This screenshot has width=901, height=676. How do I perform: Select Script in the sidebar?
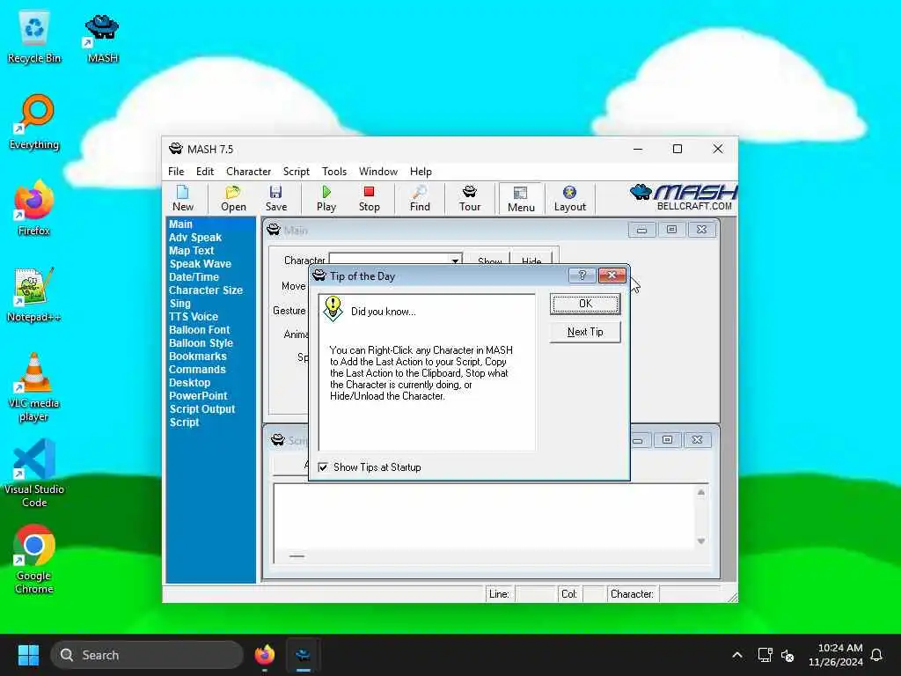pyautogui.click(x=184, y=422)
